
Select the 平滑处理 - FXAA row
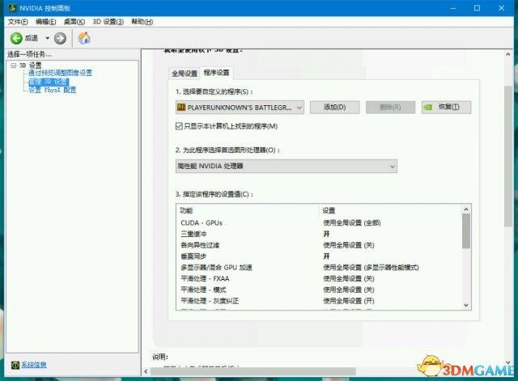pos(320,278)
